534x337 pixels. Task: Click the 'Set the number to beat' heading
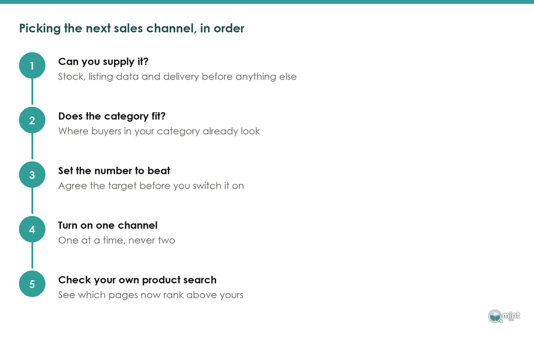(114, 170)
